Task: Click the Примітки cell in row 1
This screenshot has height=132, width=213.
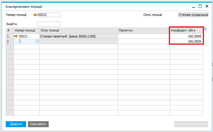Action: 144,36
